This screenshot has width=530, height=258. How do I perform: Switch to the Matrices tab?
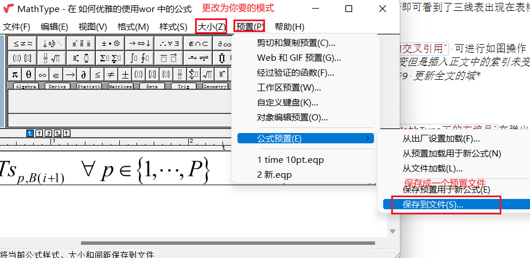click(120, 87)
